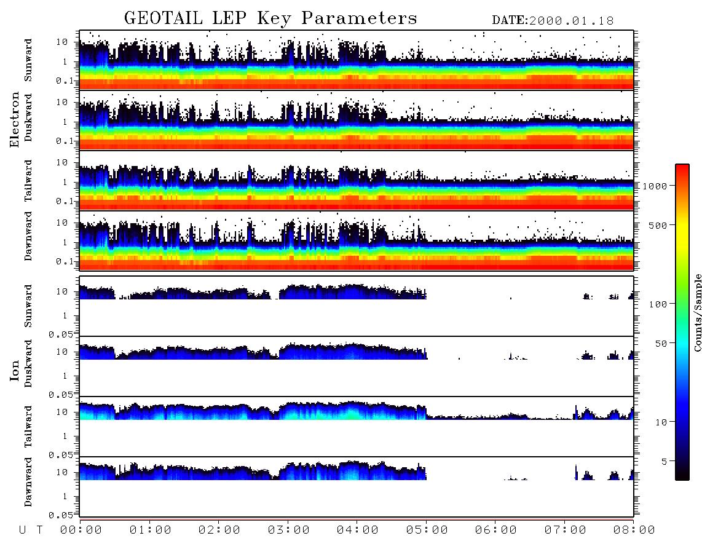
Task: Pick the Ion Duskward axis label
Action: click(x=28, y=363)
